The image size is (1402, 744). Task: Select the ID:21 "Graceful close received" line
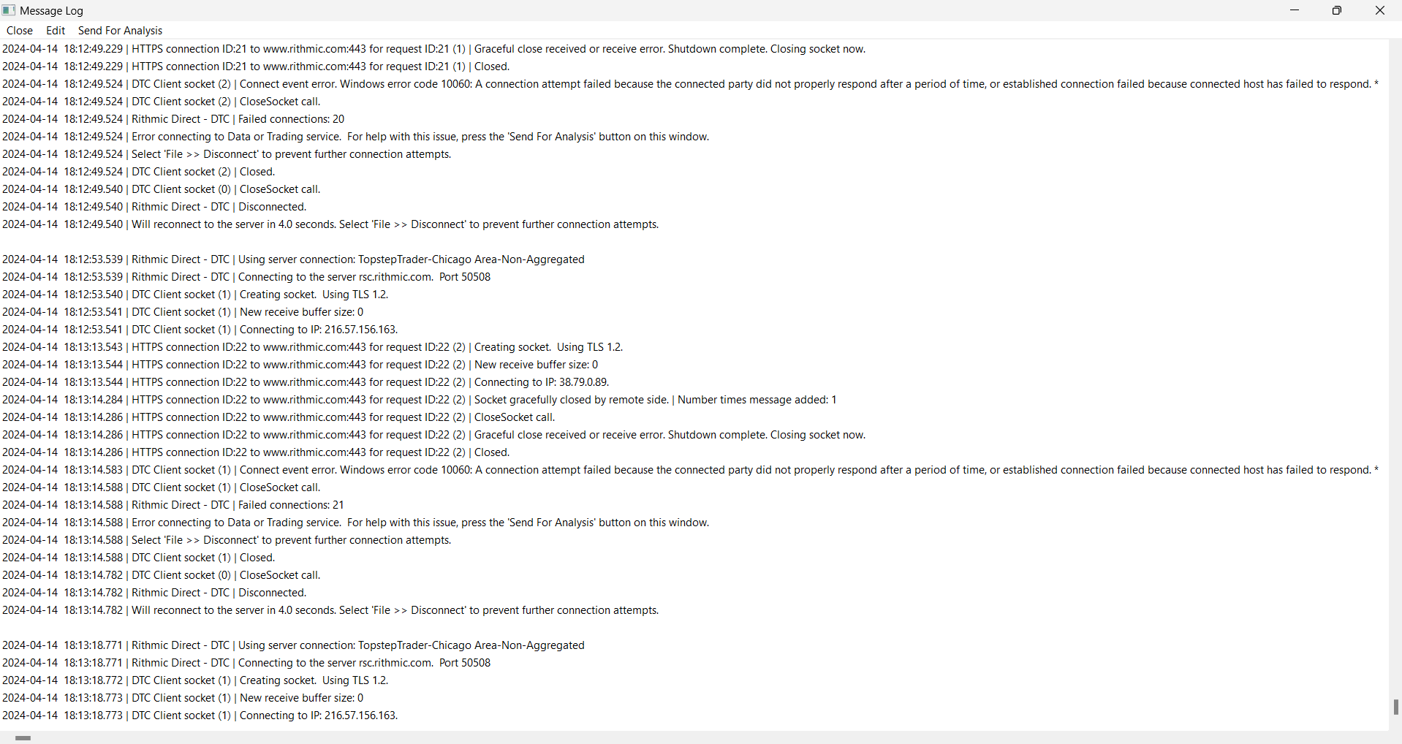(x=669, y=49)
